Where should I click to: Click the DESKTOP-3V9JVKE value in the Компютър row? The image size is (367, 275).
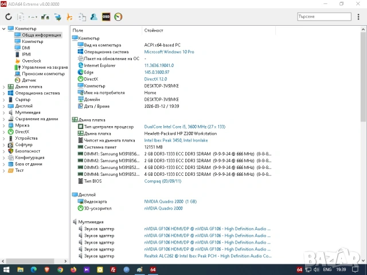tap(161, 86)
